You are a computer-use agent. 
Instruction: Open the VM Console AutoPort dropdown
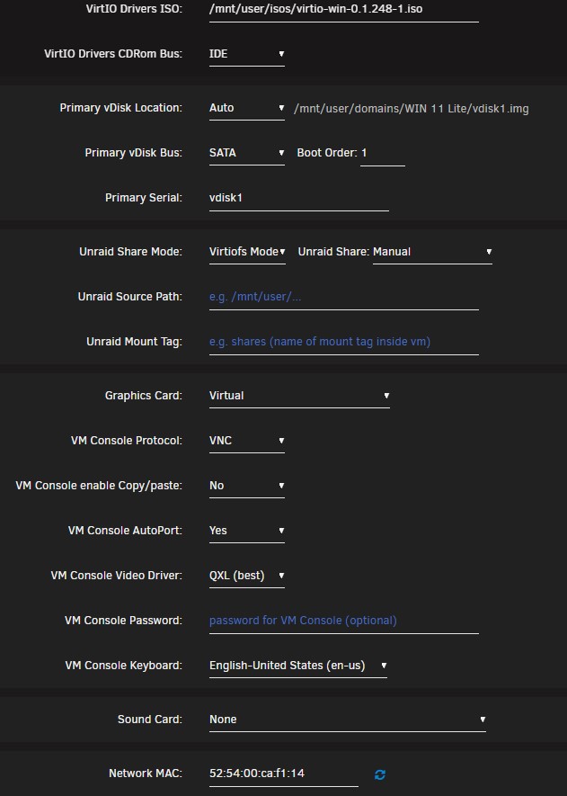246,531
